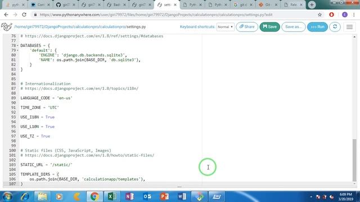
Task: Click on TEMPLATE_DIRS line 105
Action: point(39,175)
